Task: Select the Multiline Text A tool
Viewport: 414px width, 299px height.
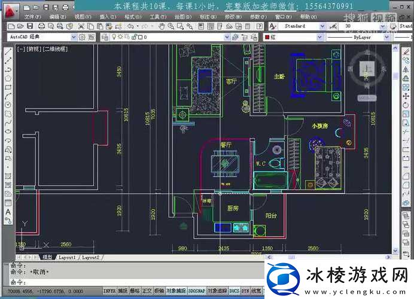Action: (x=8, y=212)
